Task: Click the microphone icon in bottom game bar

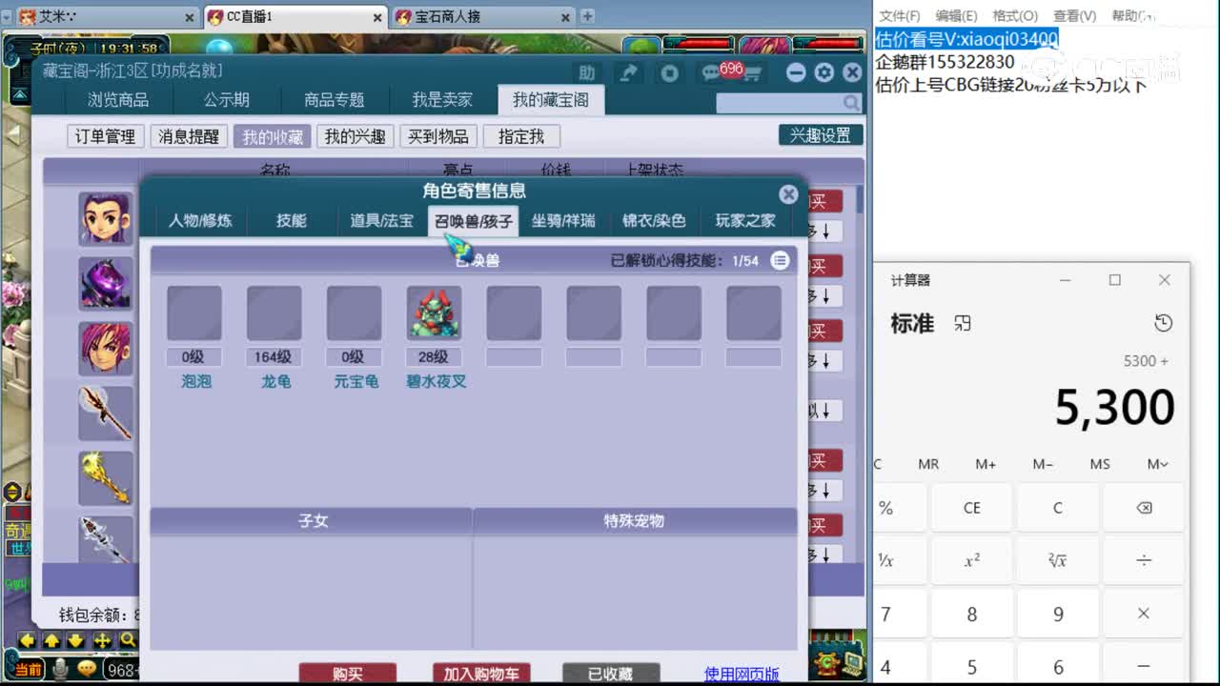Action: coord(59,669)
